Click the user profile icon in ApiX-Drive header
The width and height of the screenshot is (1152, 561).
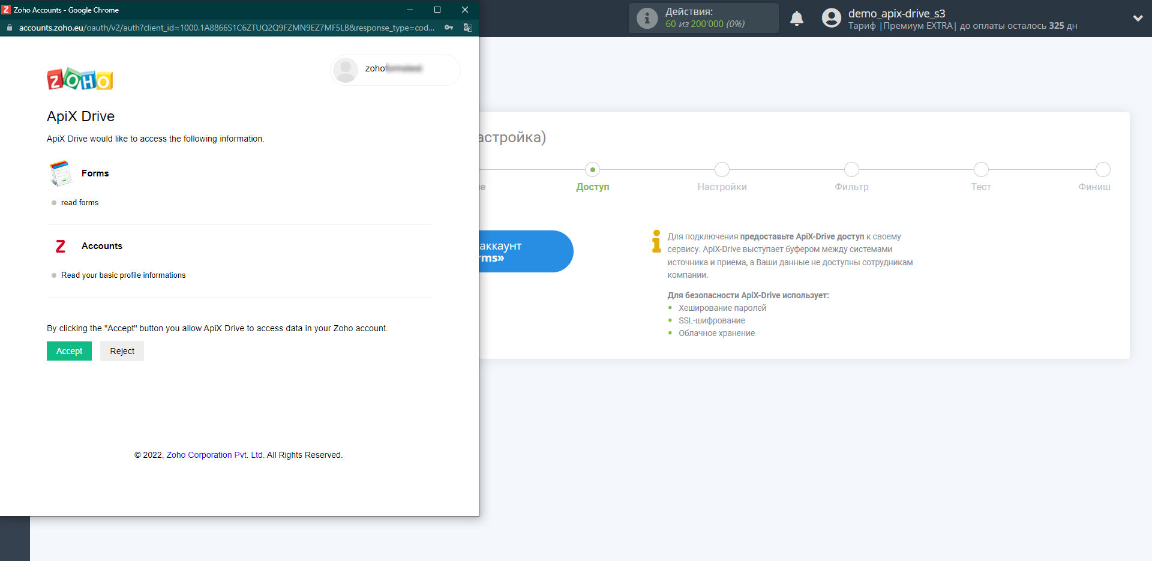click(x=832, y=18)
